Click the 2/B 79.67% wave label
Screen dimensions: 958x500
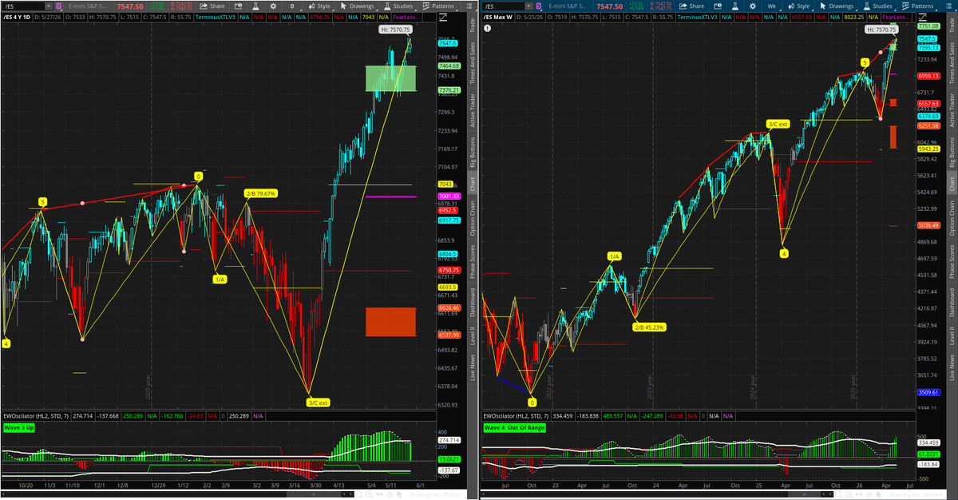click(260, 193)
